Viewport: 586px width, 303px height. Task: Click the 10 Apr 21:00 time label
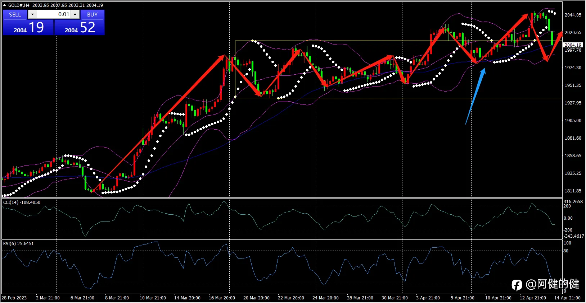[x=498, y=298]
